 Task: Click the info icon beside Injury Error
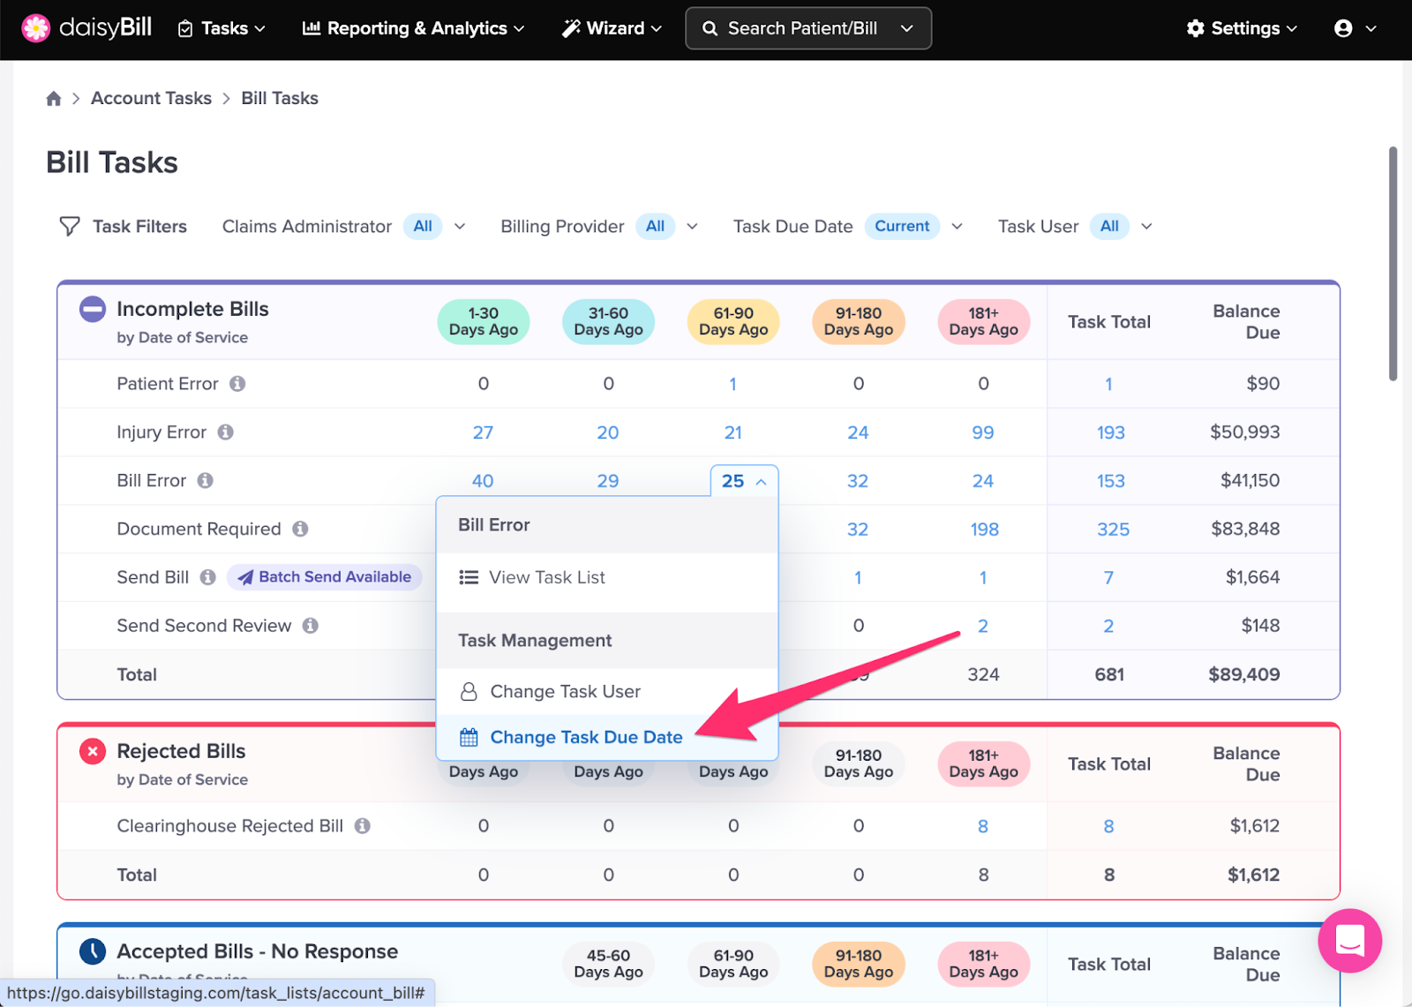tap(225, 432)
